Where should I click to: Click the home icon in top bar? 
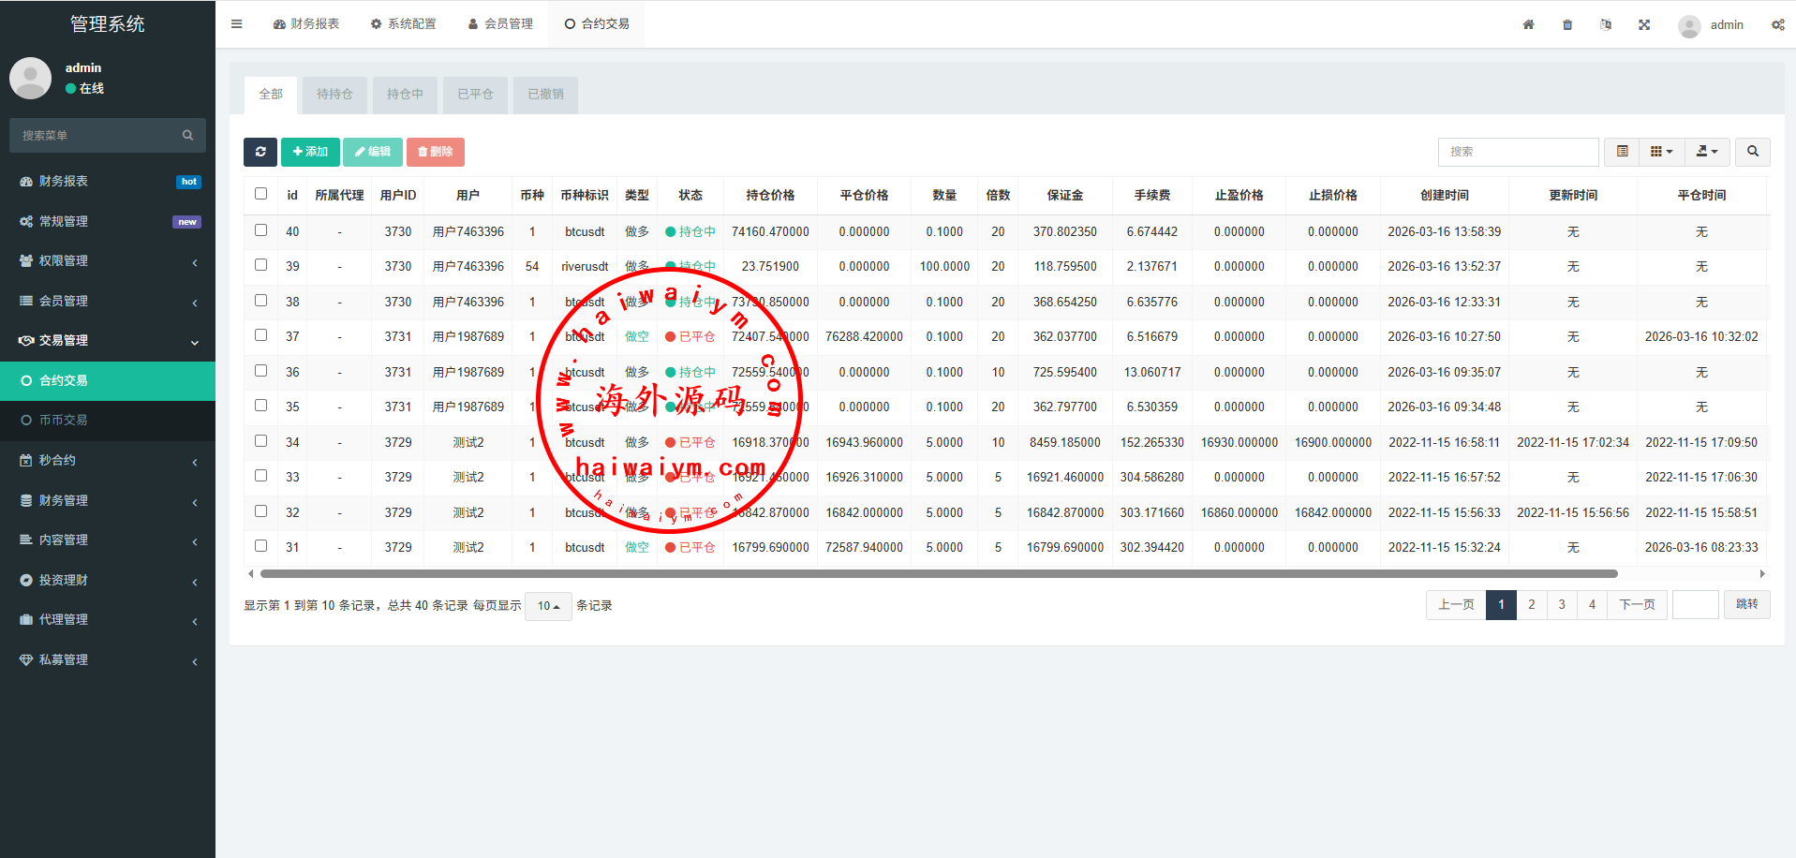1528,25
